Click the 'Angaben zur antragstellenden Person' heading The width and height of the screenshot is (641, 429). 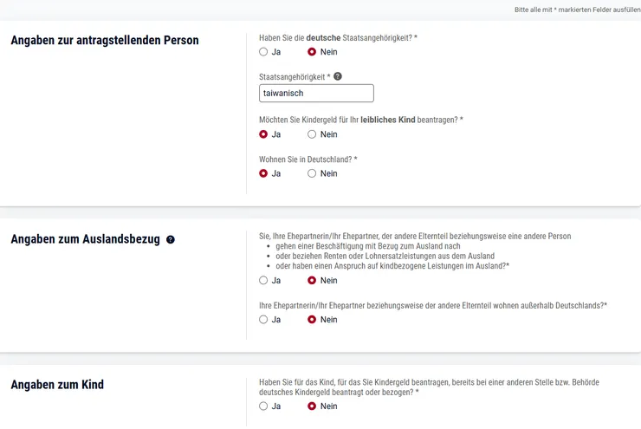pyautogui.click(x=105, y=41)
